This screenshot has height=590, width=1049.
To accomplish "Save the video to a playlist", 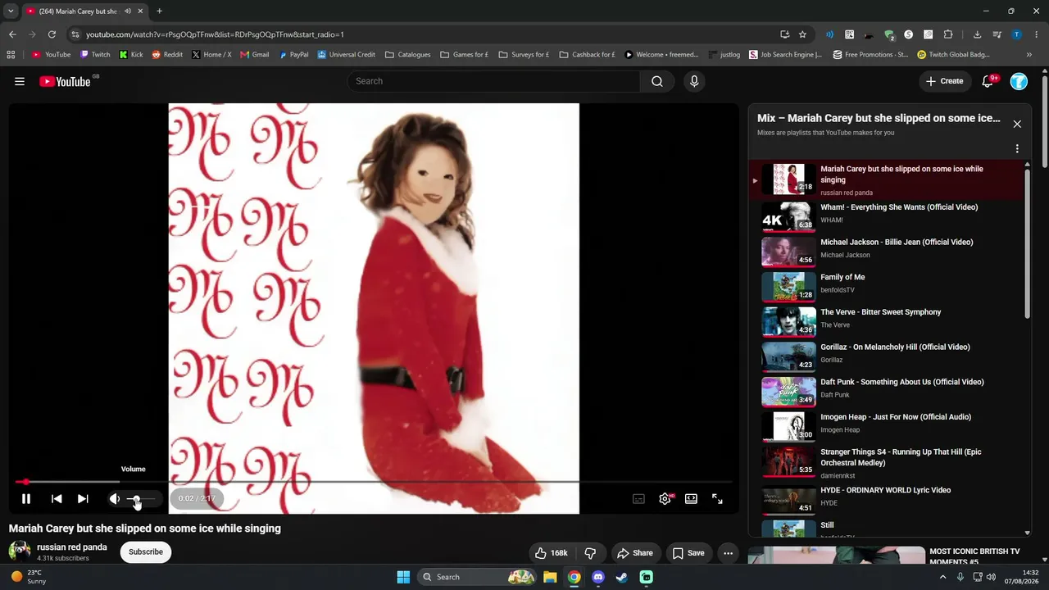I will (688, 553).
